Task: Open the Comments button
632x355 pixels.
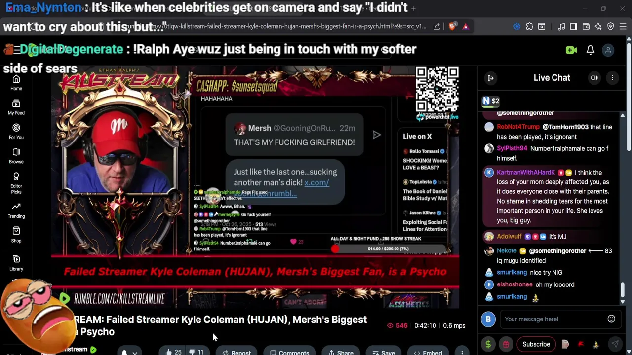Action: [x=289, y=352]
